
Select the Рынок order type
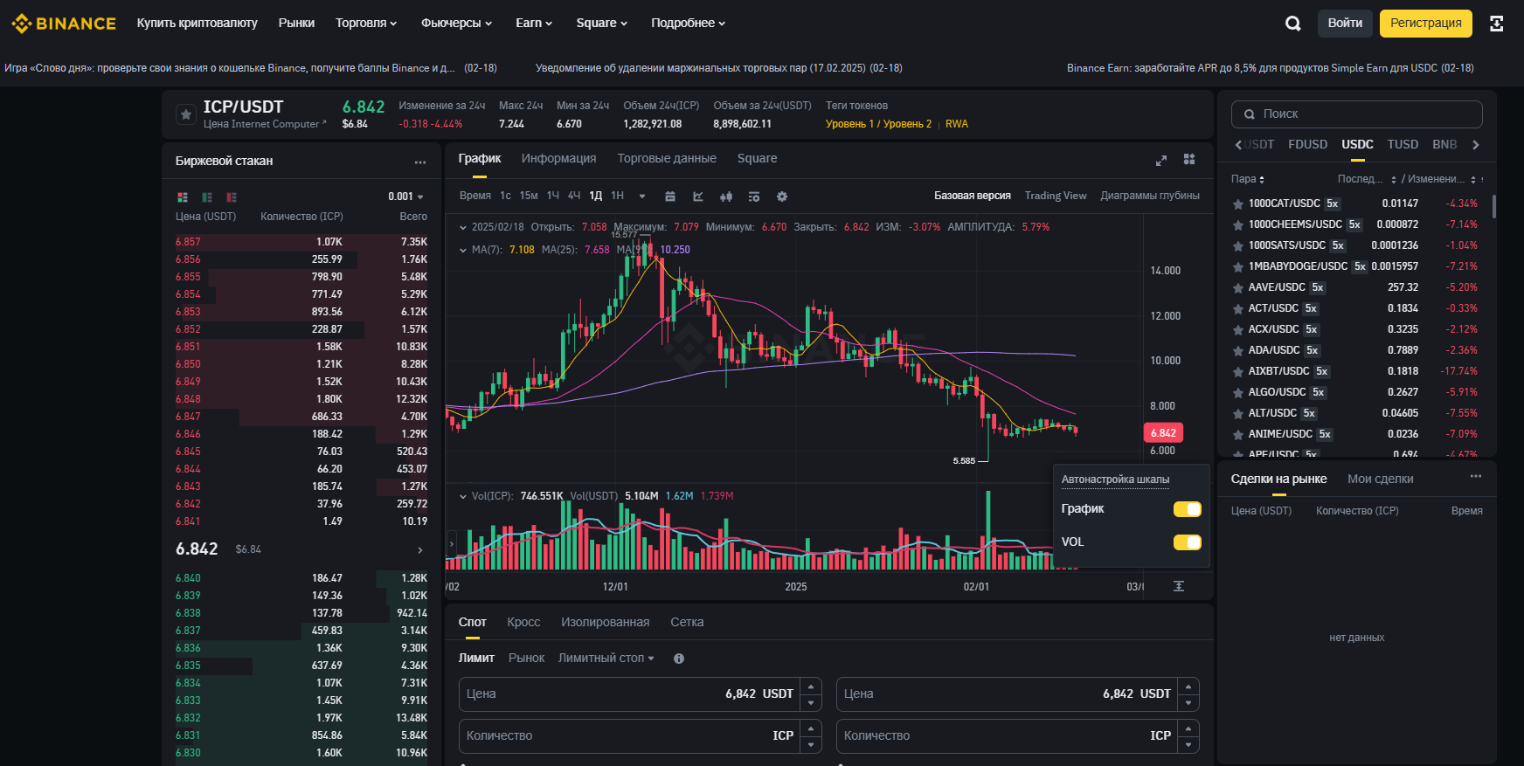click(526, 659)
